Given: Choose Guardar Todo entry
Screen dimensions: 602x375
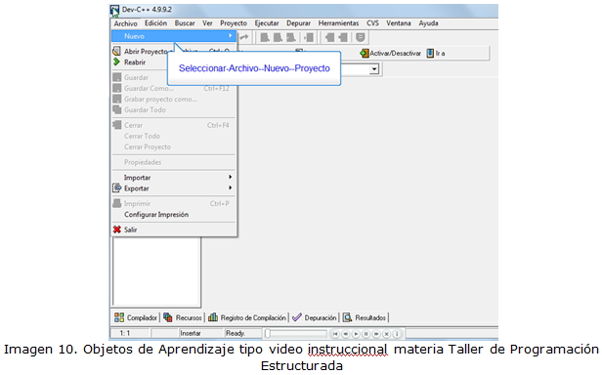Looking at the screenshot, I should click(174, 109).
